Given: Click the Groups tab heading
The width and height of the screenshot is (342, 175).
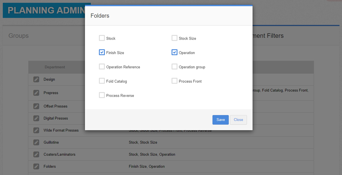Looking at the screenshot, I should (19, 36).
